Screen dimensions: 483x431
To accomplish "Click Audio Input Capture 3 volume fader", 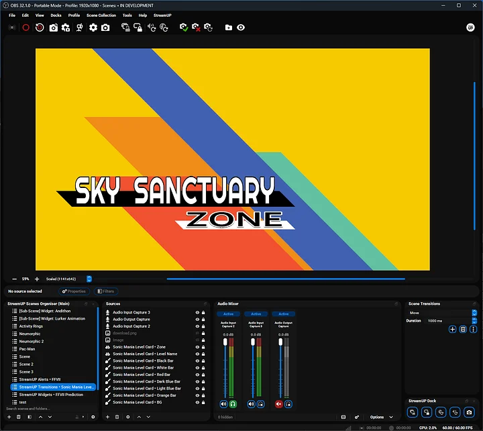I will (253, 342).
